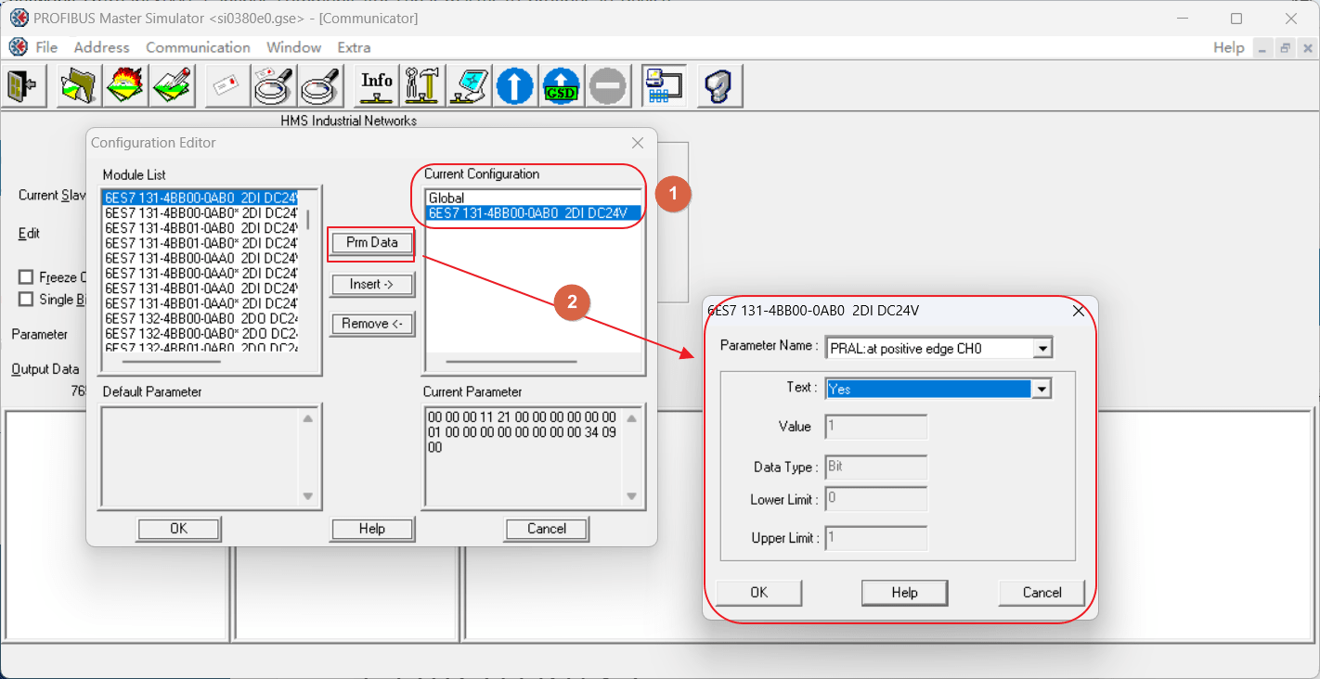This screenshot has height=679, width=1320.
Task: Select 6ES7 131-4BB01-0AA0* in Module List
Action: coord(201,303)
